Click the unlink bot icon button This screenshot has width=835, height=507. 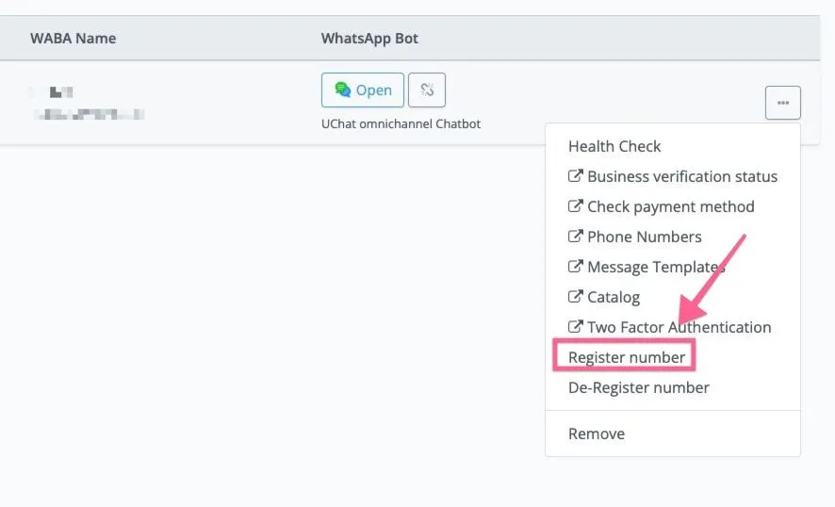click(x=427, y=90)
